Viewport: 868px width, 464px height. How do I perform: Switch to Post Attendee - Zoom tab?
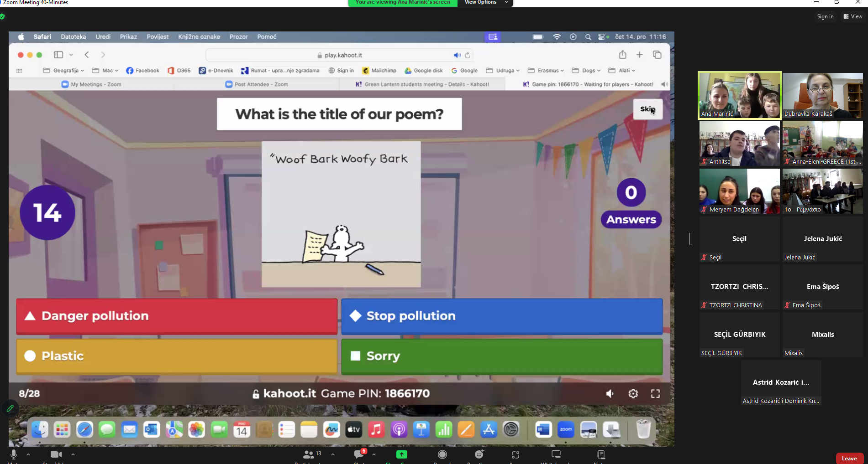click(x=257, y=84)
